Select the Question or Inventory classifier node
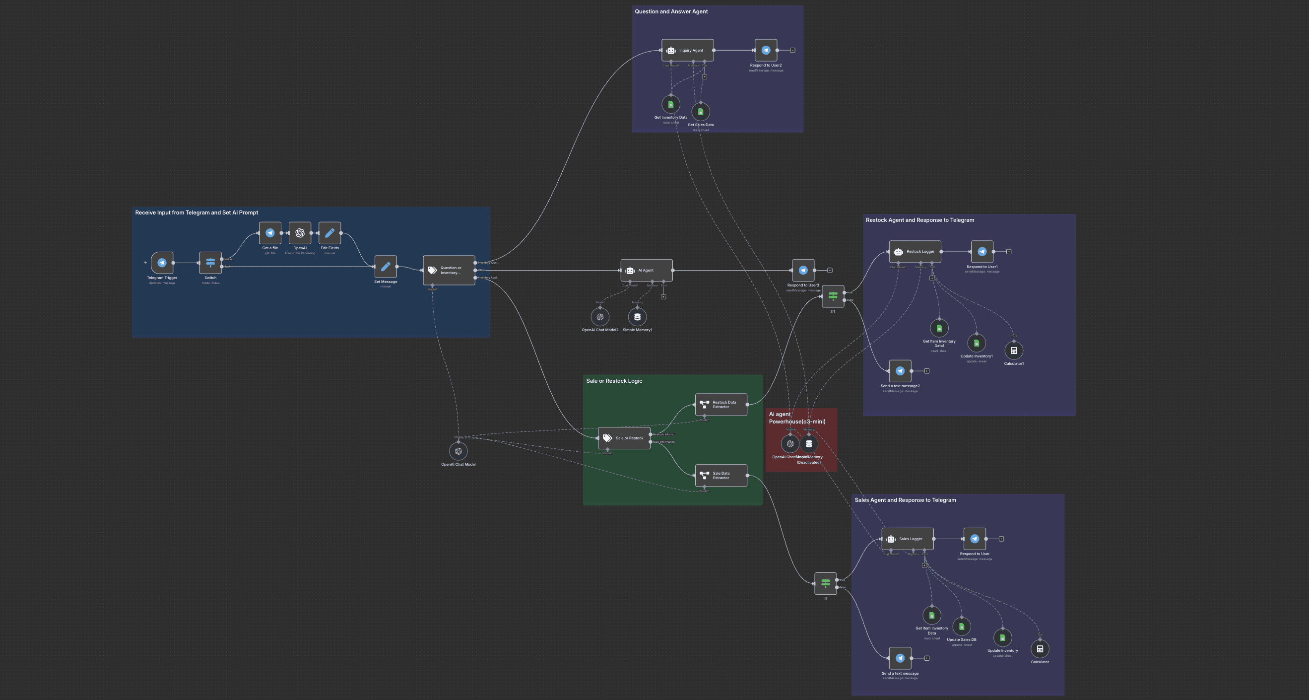The height and width of the screenshot is (700, 1309). (x=449, y=270)
